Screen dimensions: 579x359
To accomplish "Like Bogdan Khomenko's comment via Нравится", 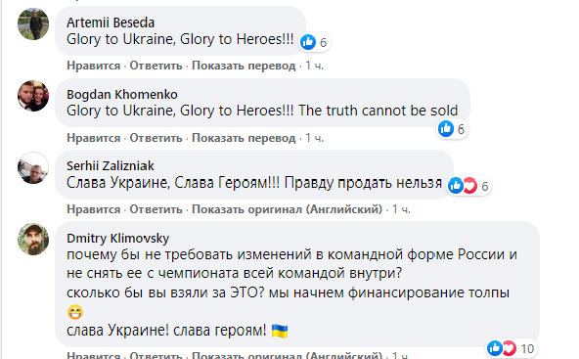I will [x=94, y=138].
